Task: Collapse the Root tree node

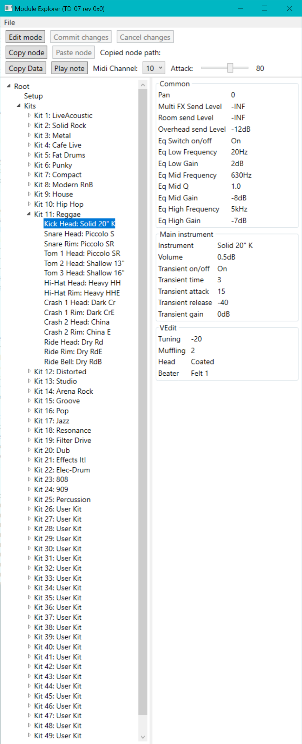Action: coord(9,86)
